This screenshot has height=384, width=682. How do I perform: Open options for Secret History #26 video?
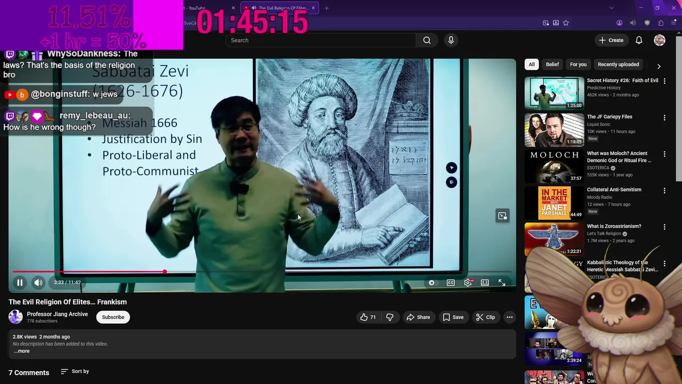(x=664, y=81)
